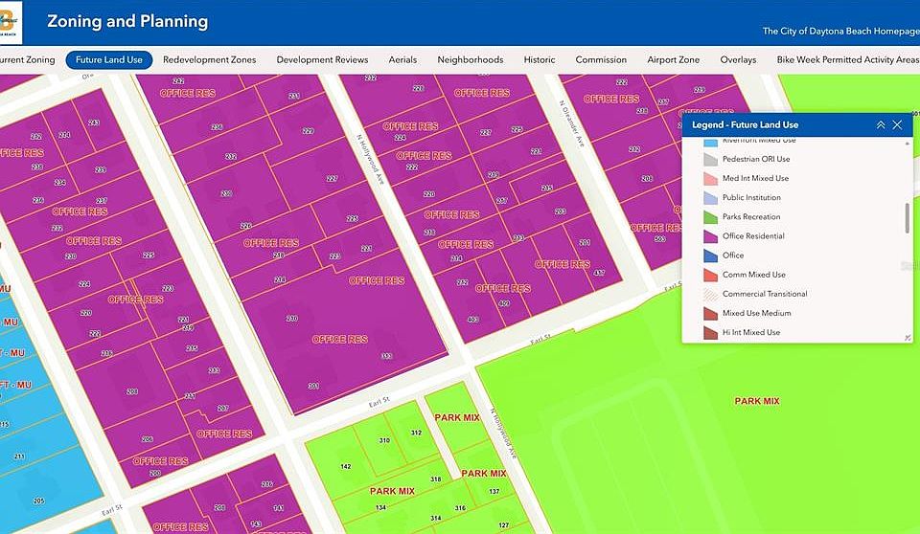This screenshot has height=534, width=920.
Task: Select parcel 205 in blue zone
Action: point(38,501)
